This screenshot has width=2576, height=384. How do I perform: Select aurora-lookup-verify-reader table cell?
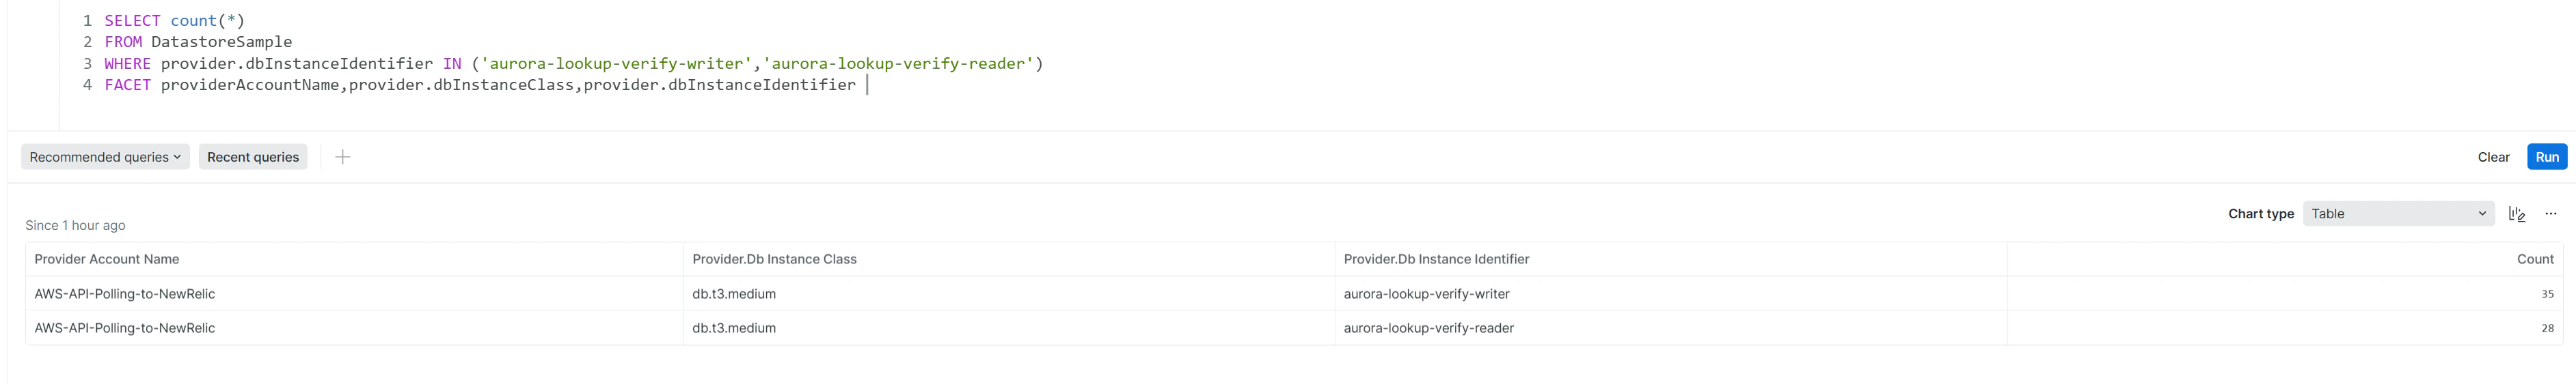click(x=1671, y=328)
